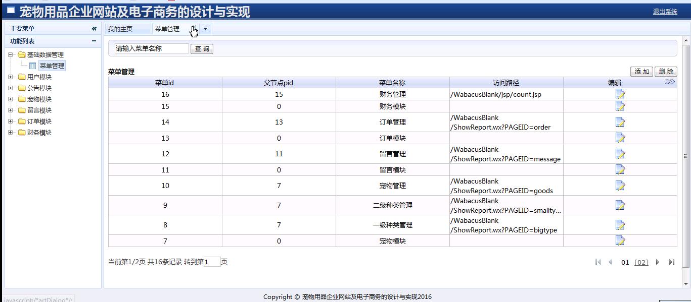This screenshot has height=302, width=691.
Task: Click the 访问路径 column header
Action: tap(506, 83)
